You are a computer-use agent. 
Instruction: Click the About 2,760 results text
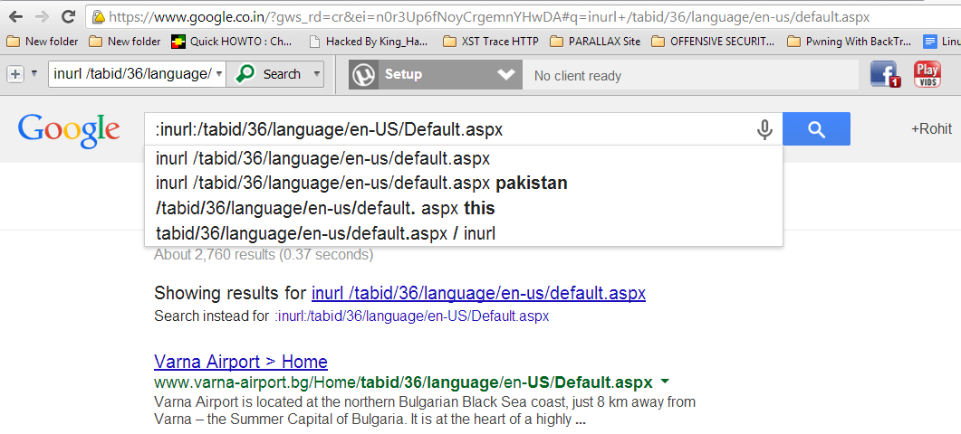point(264,254)
